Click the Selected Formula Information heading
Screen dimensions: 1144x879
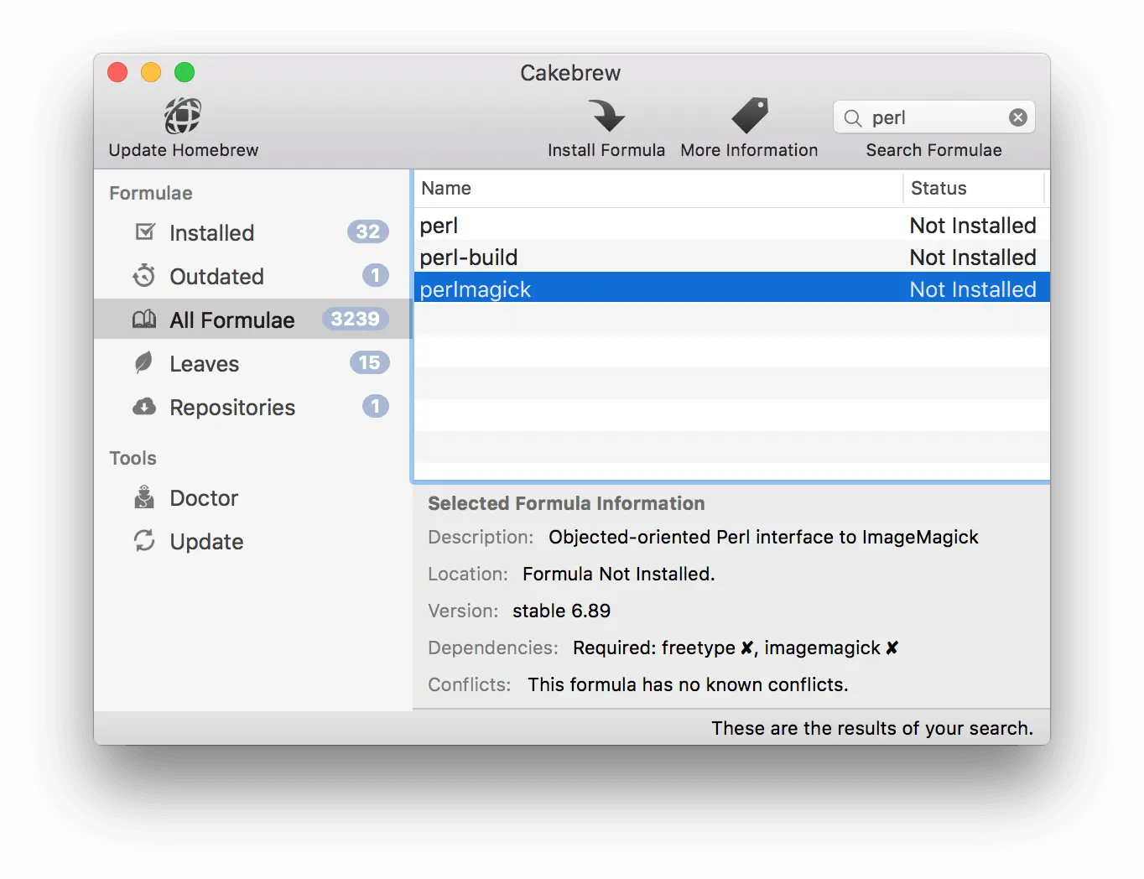pyautogui.click(x=566, y=503)
